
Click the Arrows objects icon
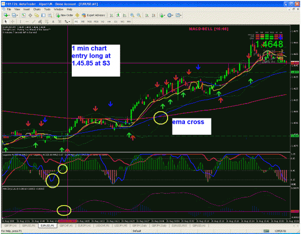point(66,22)
